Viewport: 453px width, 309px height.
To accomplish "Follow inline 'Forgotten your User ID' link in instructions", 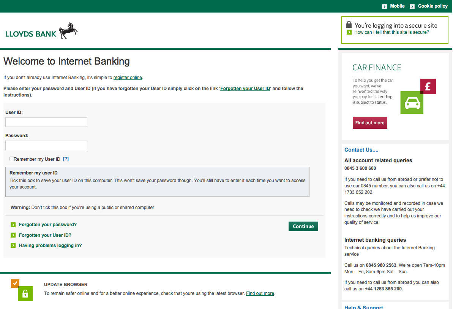I will (245, 89).
